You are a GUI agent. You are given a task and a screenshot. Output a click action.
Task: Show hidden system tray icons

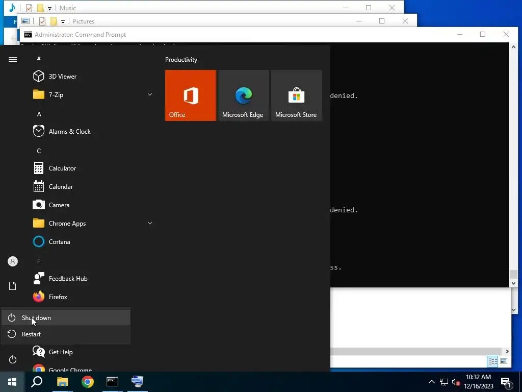pos(431,382)
